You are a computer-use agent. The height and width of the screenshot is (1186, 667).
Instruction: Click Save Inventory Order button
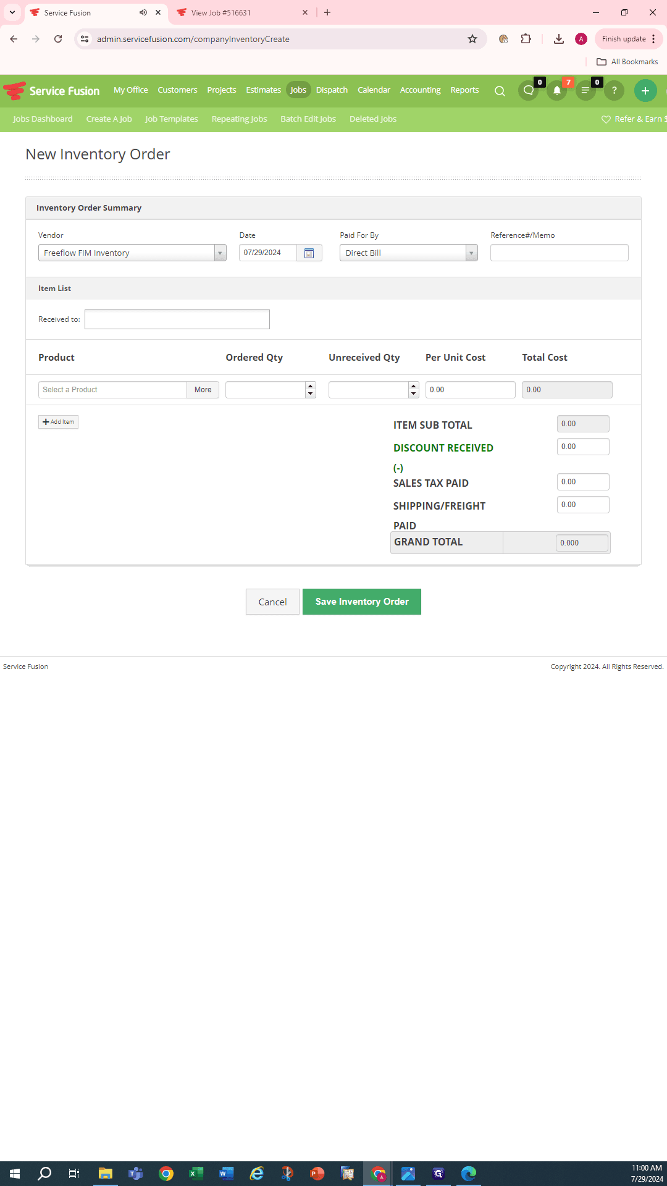pos(362,602)
